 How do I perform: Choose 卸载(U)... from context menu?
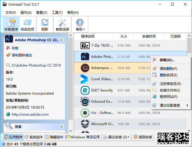[171, 60]
